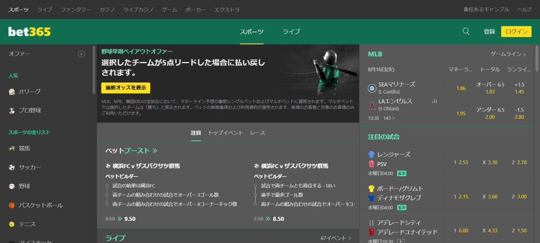Open the 責任あるギャンブル link
This screenshot has width=540, height=243.
(x=486, y=9)
